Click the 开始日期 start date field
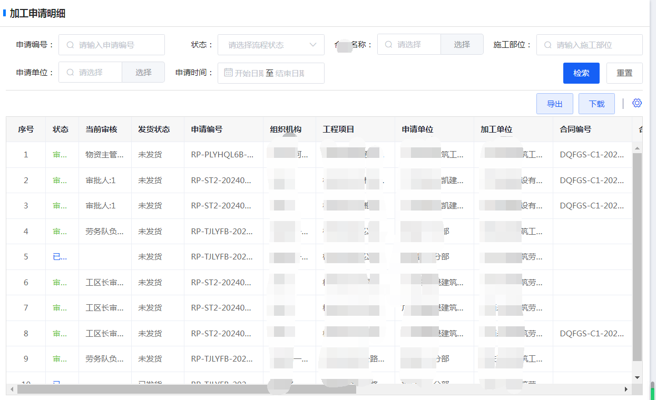656x400 pixels. (x=249, y=73)
